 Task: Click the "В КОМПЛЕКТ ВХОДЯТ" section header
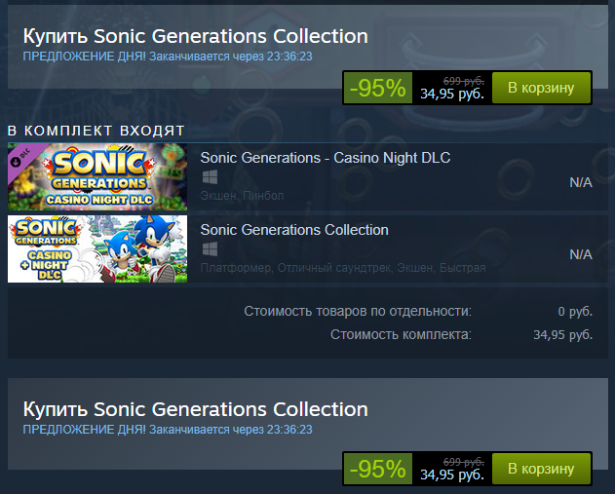[96, 131]
